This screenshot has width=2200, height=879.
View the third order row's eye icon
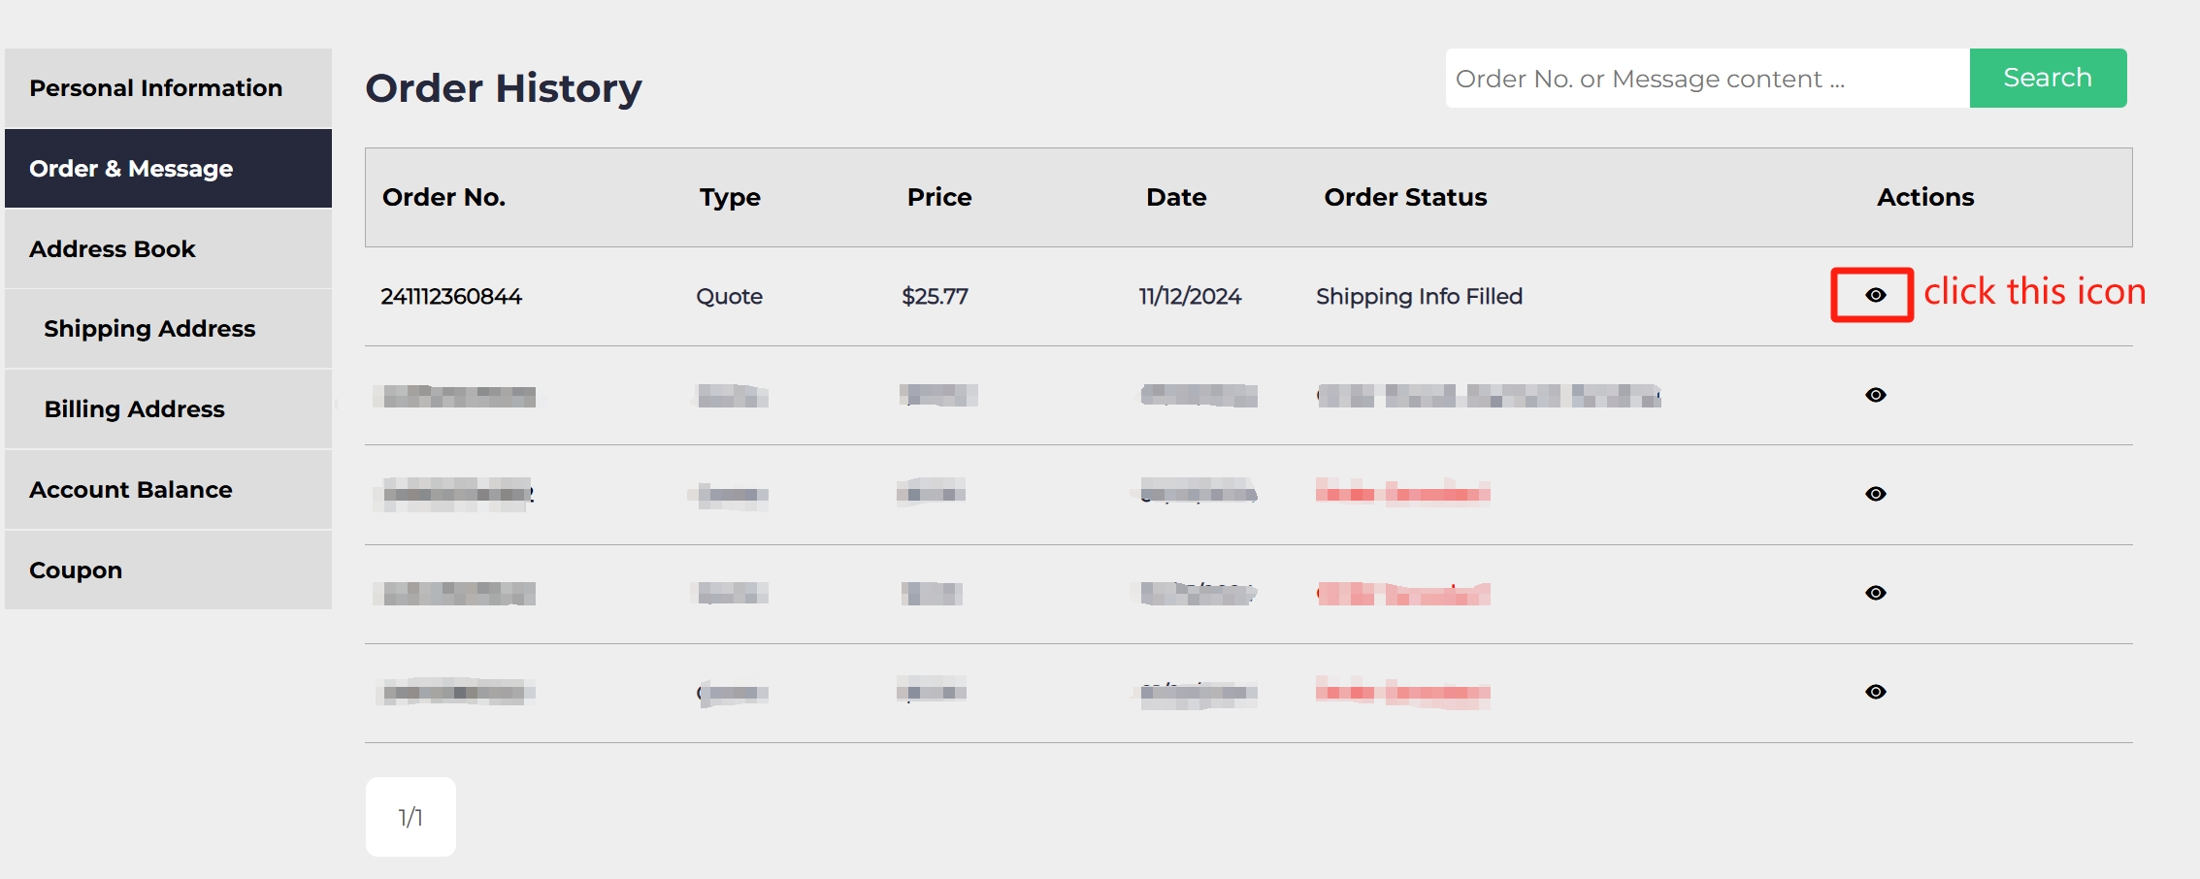[1875, 494]
